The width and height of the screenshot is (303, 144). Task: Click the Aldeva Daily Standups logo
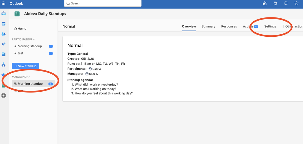point(17,14)
